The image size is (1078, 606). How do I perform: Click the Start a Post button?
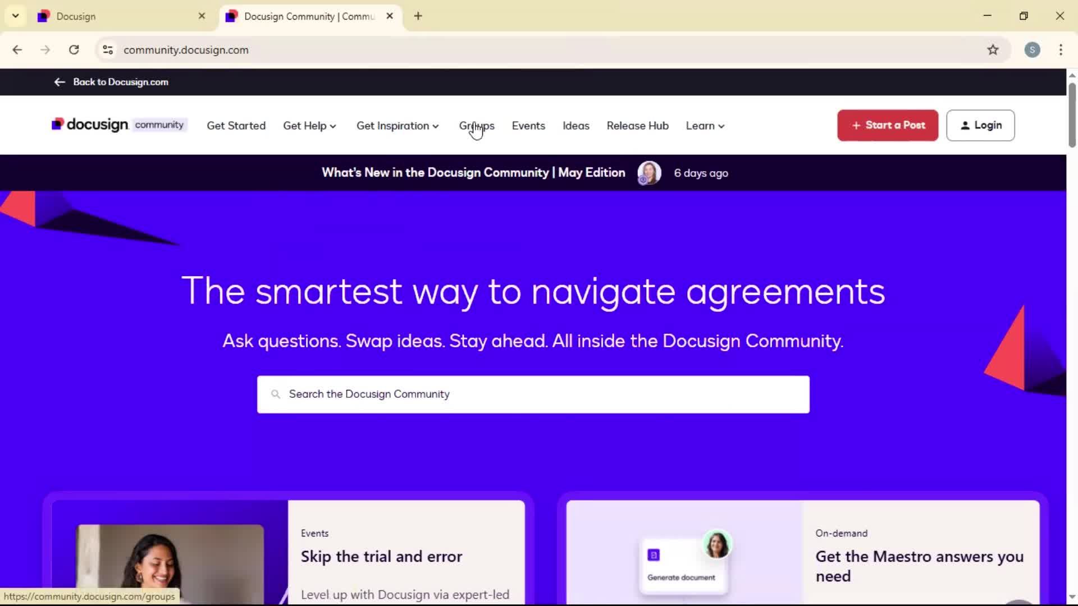(888, 125)
